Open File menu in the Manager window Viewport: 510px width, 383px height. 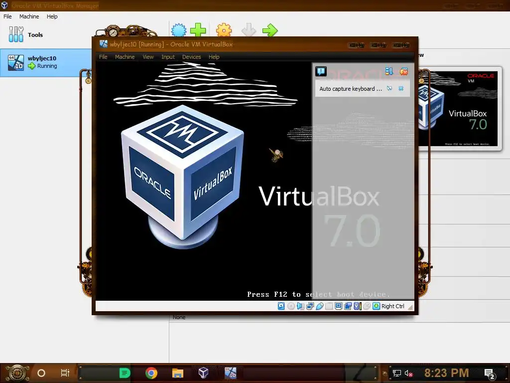click(7, 16)
